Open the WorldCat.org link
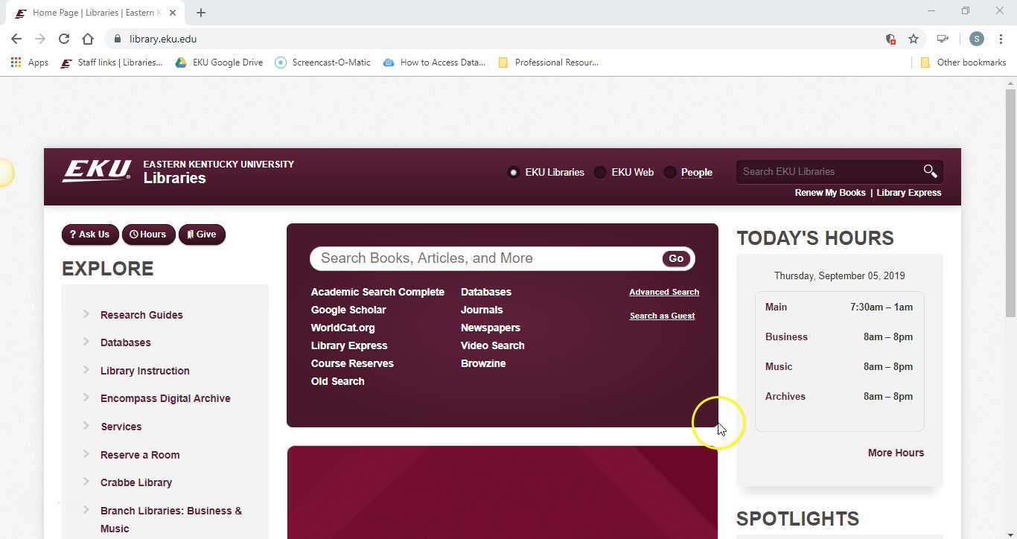Viewport: 1017px width, 539px height. click(343, 328)
